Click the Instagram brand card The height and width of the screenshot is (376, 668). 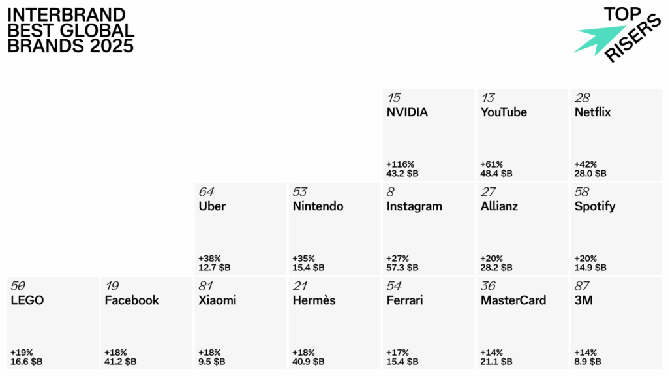point(428,229)
